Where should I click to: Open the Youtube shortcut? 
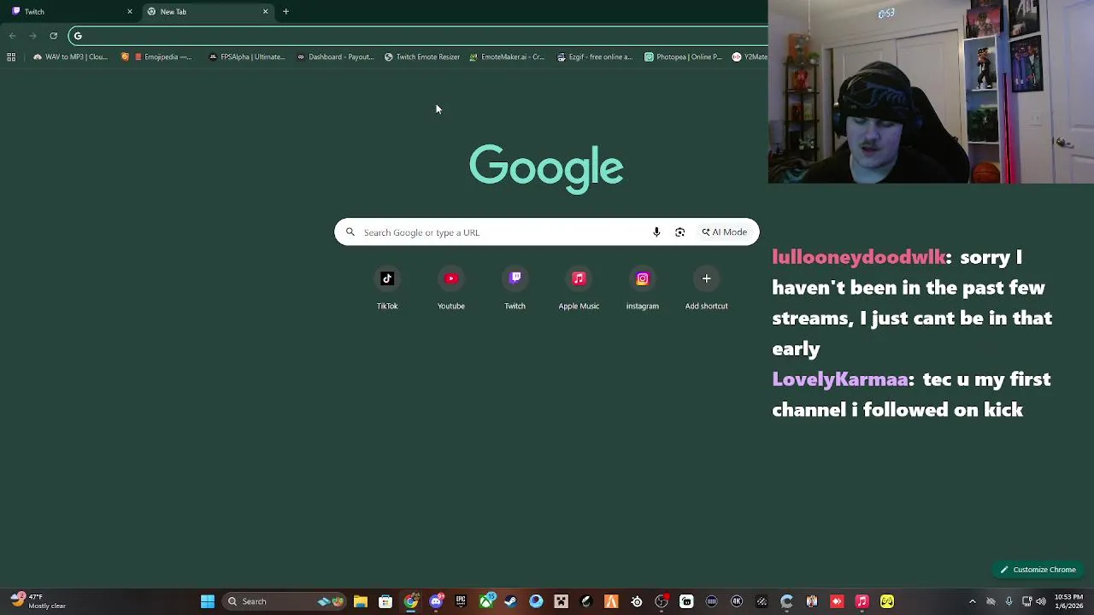[x=451, y=289]
